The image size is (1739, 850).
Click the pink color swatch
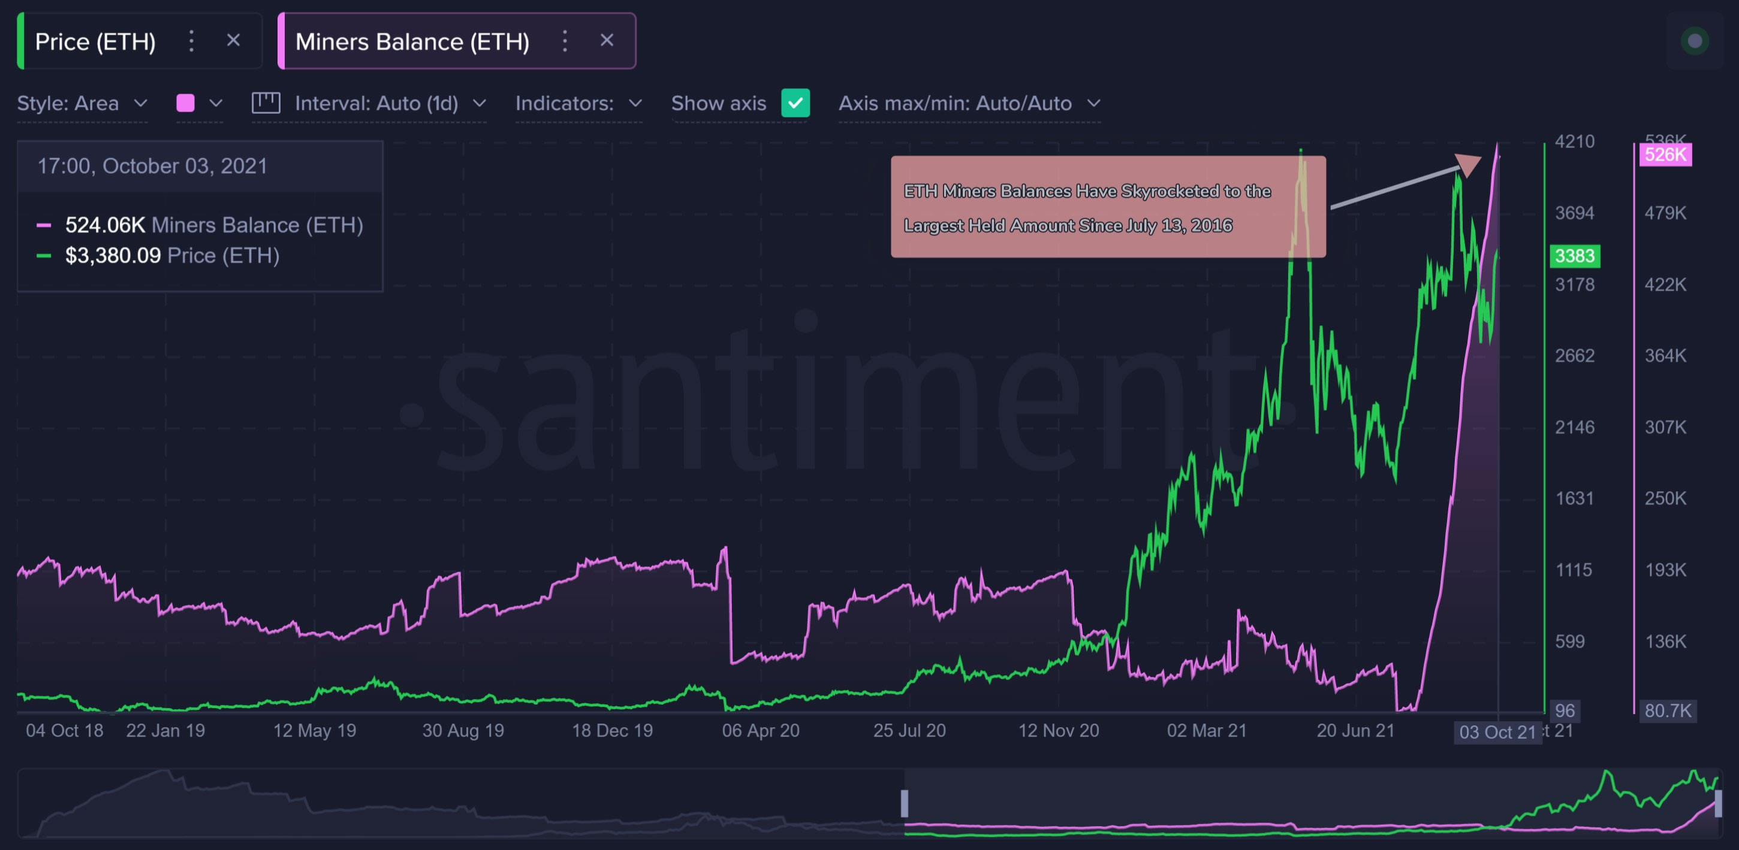point(186,103)
